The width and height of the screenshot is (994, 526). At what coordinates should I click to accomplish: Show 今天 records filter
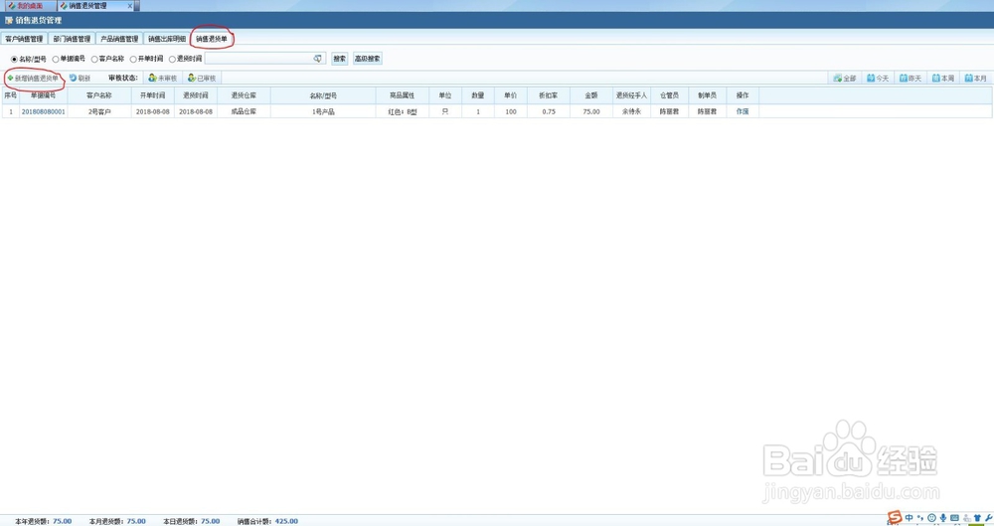878,78
